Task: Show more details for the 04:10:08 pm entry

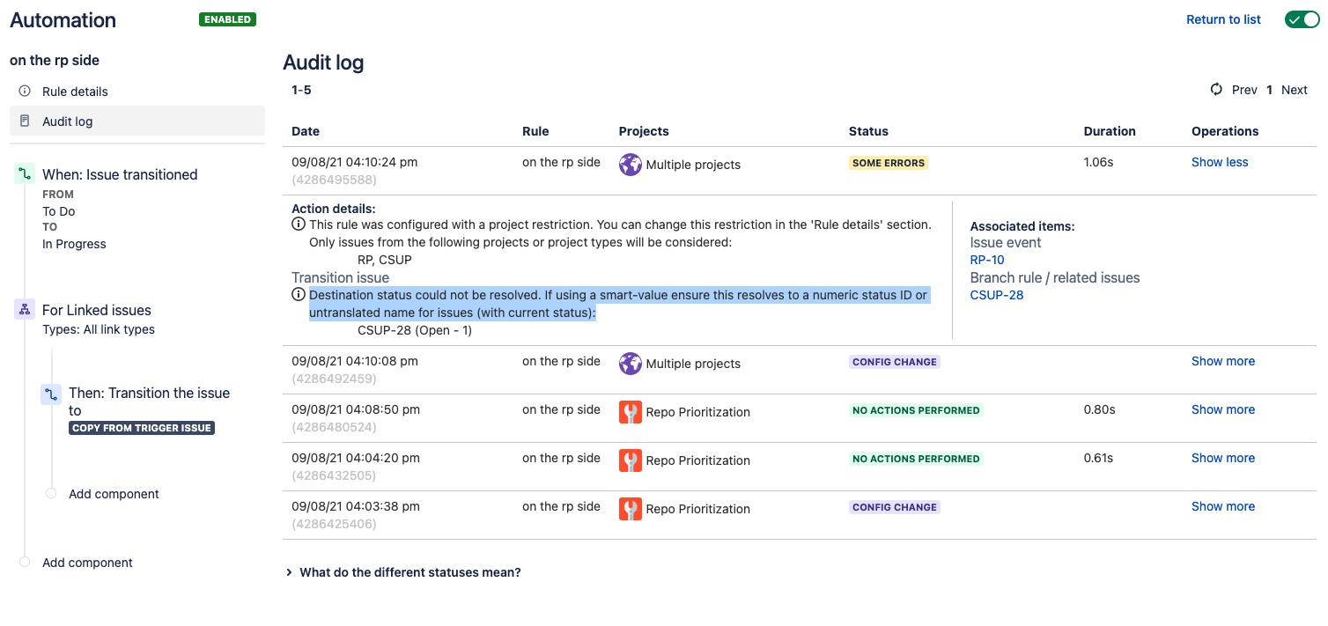Action: coord(1223,361)
